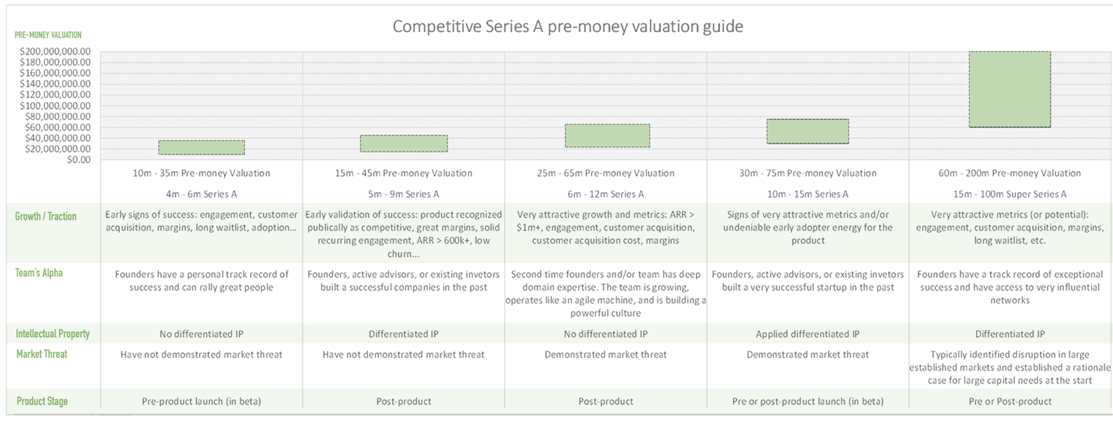Click the "60m - 200m Pre-money Valuation" label
The image size is (1113, 426).
(x=1009, y=173)
